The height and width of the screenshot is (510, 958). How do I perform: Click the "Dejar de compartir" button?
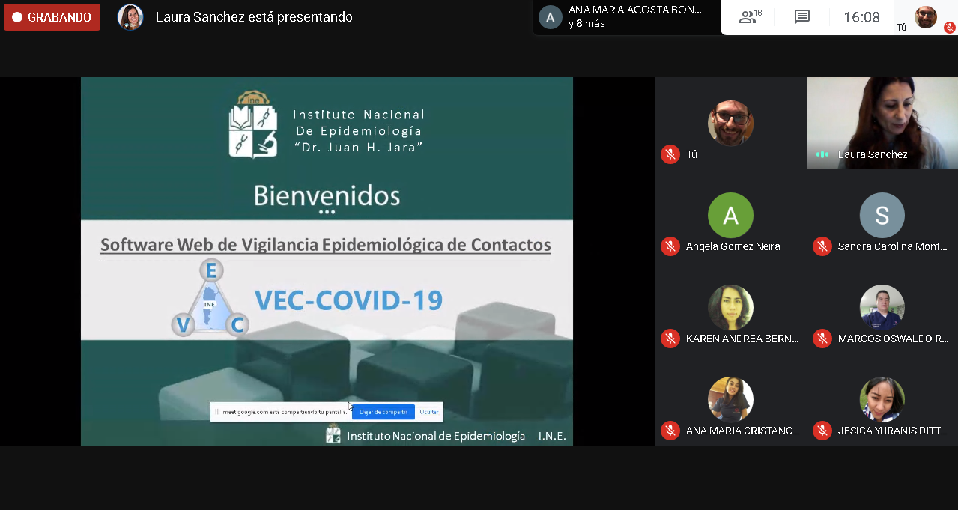[383, 412]
